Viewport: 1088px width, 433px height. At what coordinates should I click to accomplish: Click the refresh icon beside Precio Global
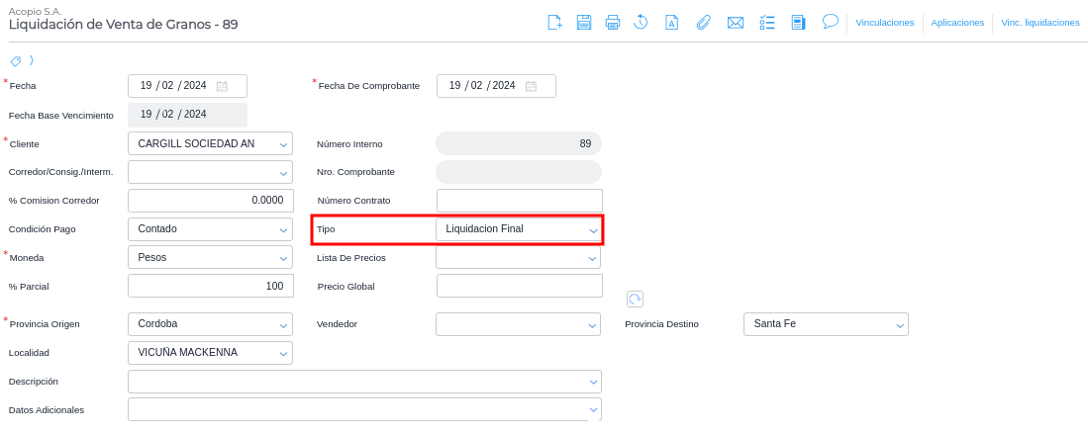(635, 299)
